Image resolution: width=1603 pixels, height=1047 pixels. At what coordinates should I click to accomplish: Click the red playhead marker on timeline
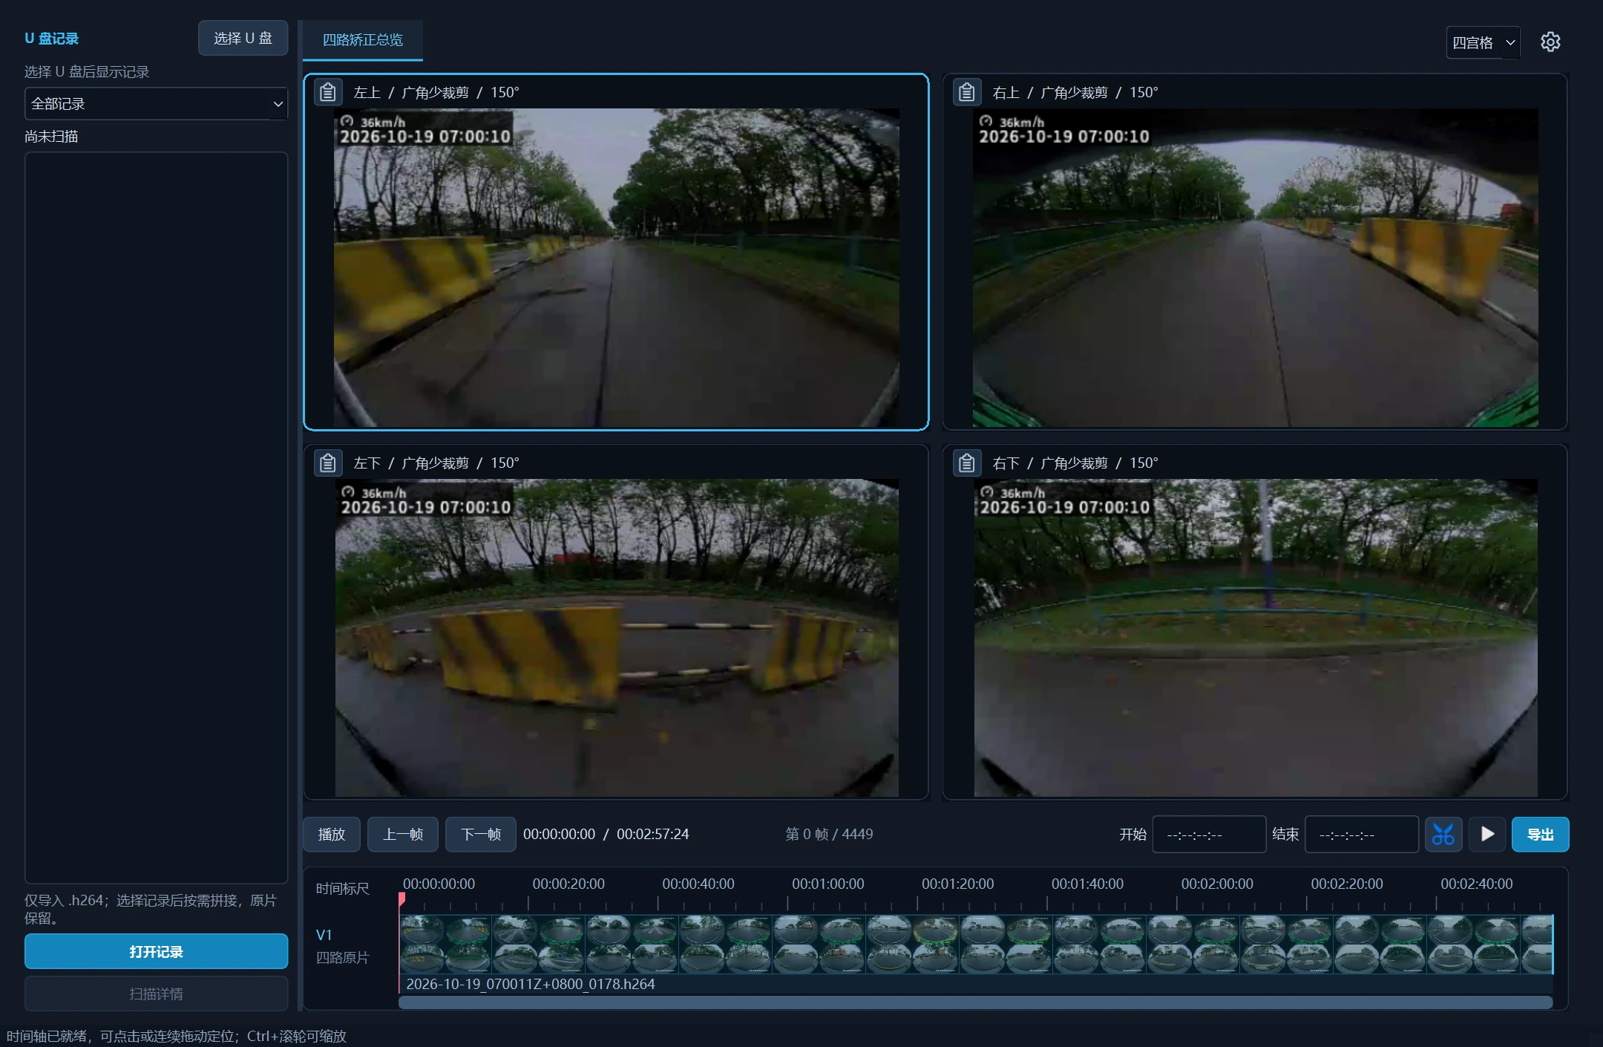coord(401,900)
